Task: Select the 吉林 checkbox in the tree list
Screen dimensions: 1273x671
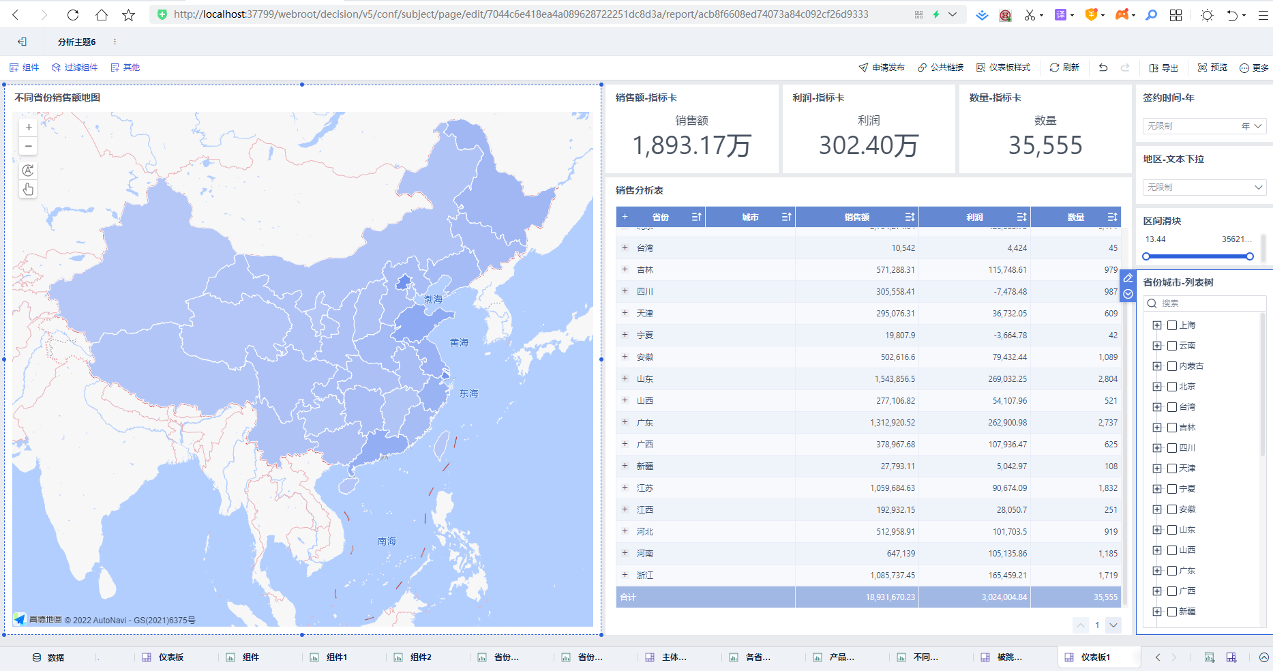Action: point(1172,428)
